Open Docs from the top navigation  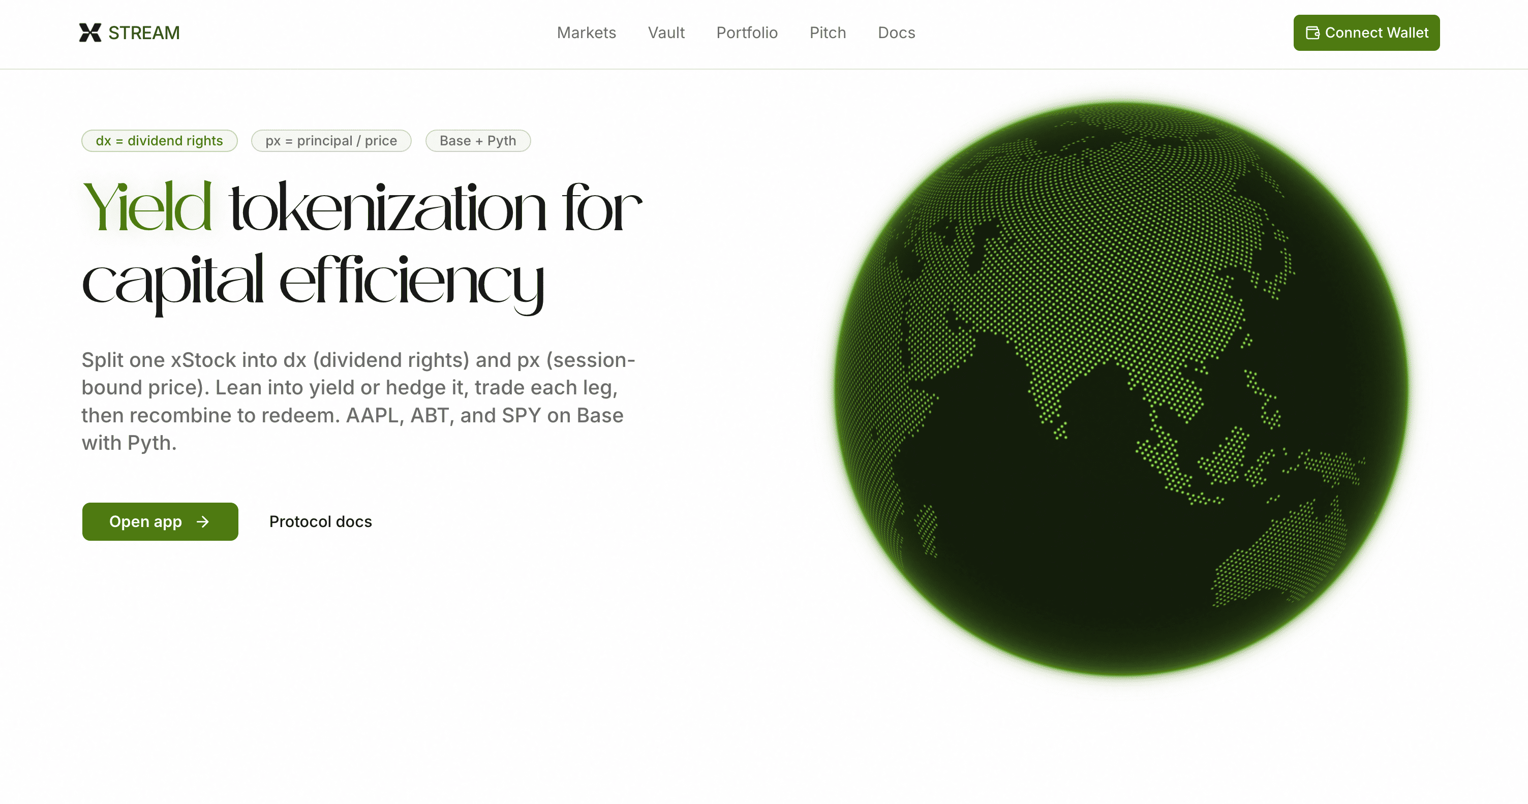click(x=896, y=33)
